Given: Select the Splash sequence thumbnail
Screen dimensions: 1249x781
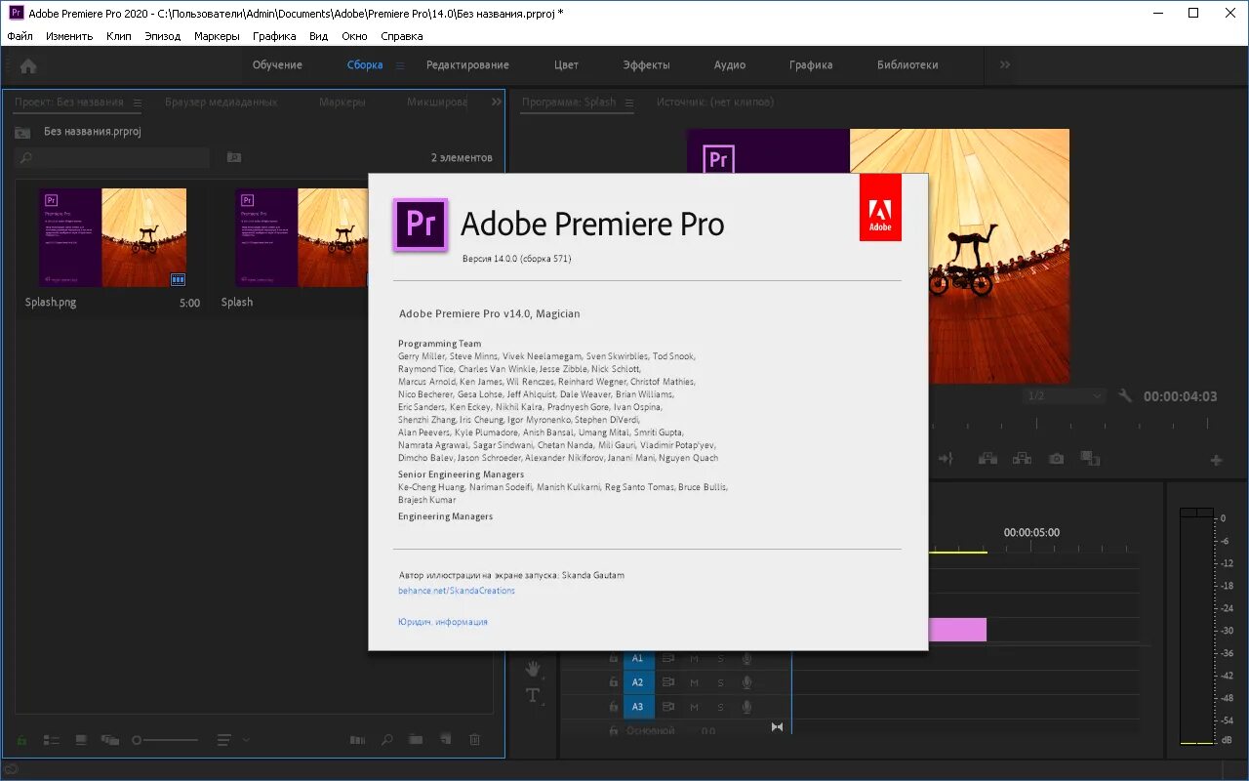Looking at the screenshot, I should (x=301, y=238).
